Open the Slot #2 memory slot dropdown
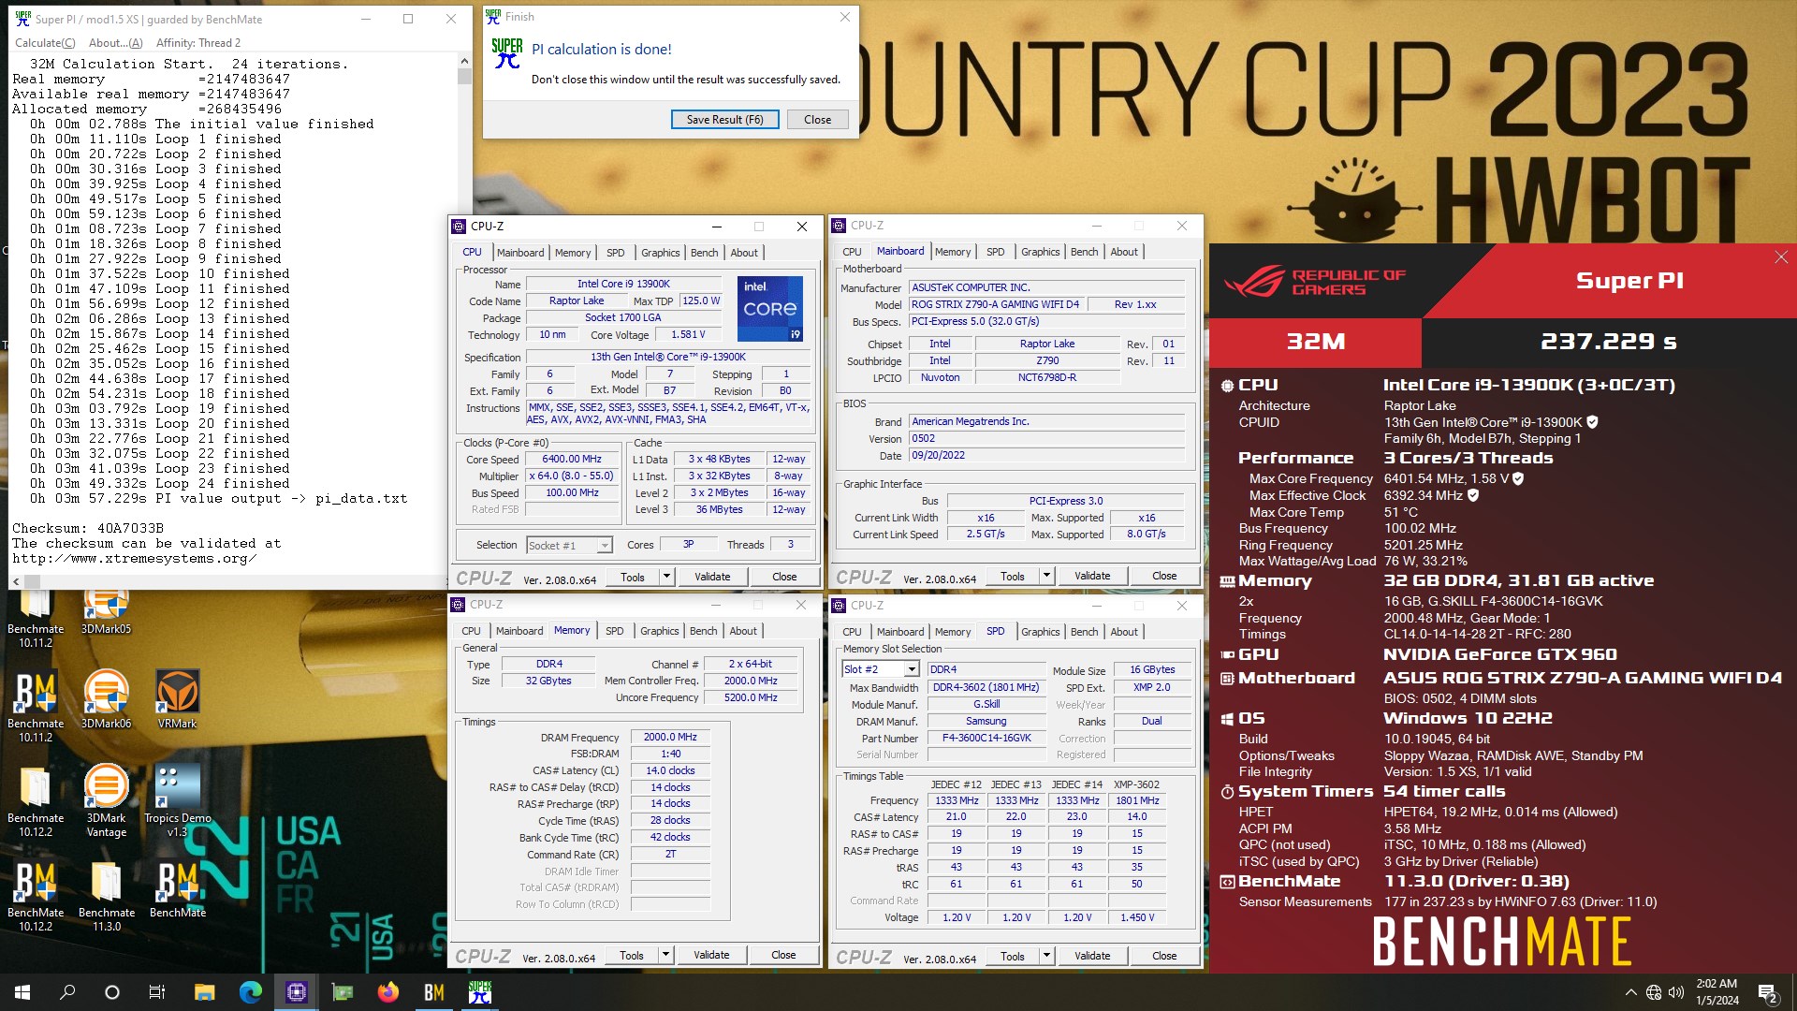The image size is (1797, 1011). click(x=881, y=669)
